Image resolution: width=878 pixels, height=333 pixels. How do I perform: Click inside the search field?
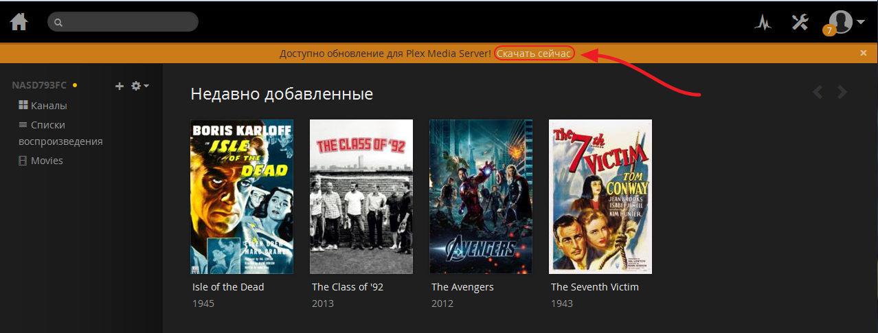[123, 22]
